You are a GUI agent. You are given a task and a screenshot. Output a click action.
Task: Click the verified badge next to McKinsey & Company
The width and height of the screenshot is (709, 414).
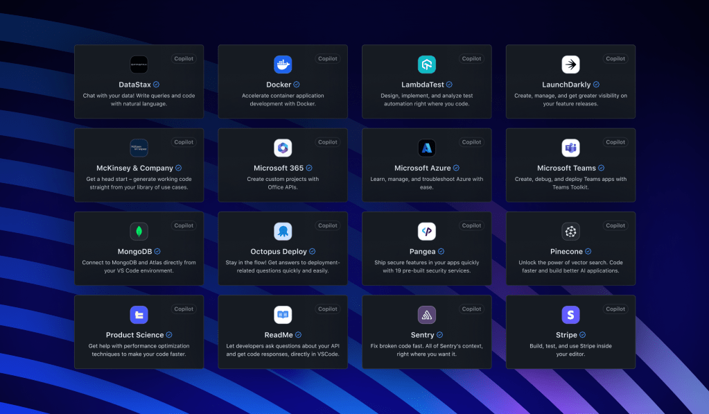178,168
